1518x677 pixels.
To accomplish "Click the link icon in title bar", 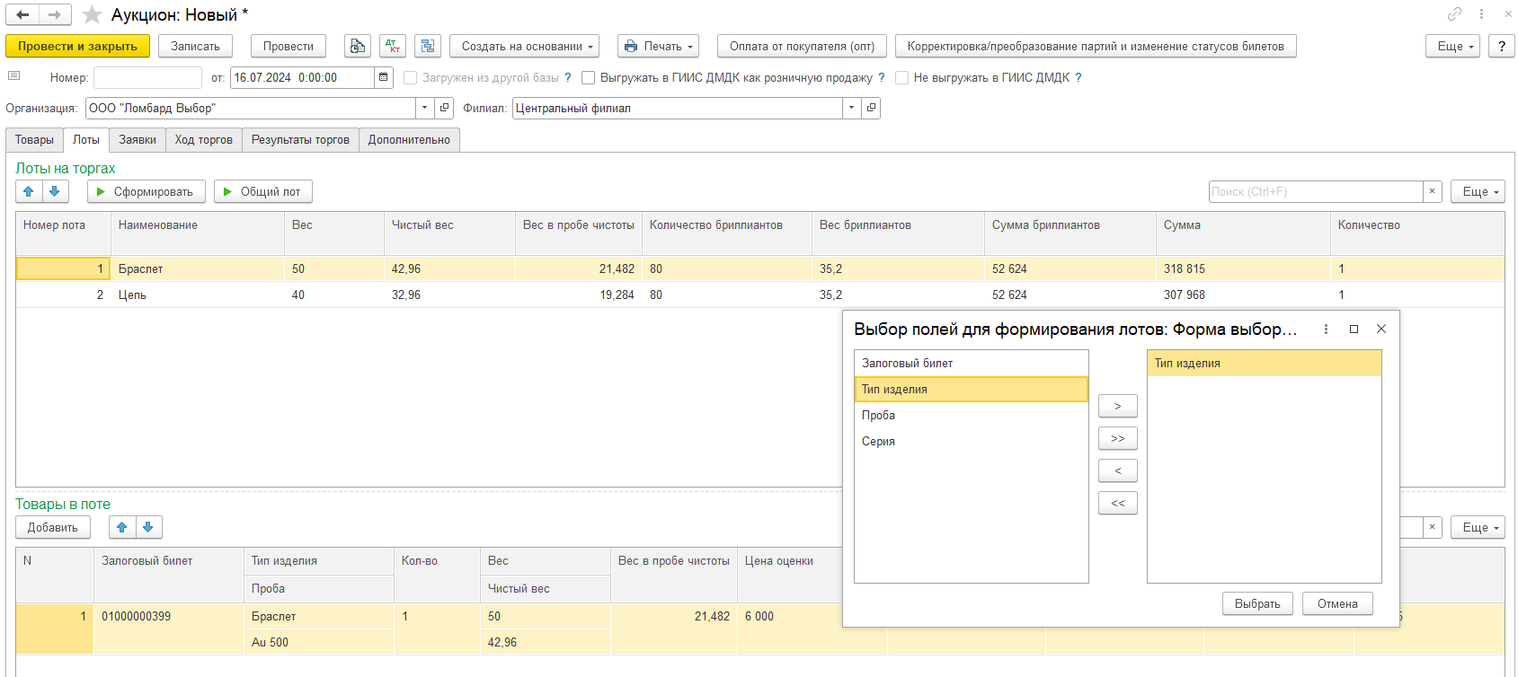I will tap(1454, 14).
